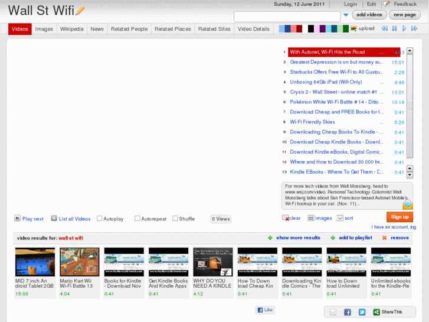Select the black color swatch
This screenshot has height=322, width=429.
pyautogui.click(x=311, y=28)
